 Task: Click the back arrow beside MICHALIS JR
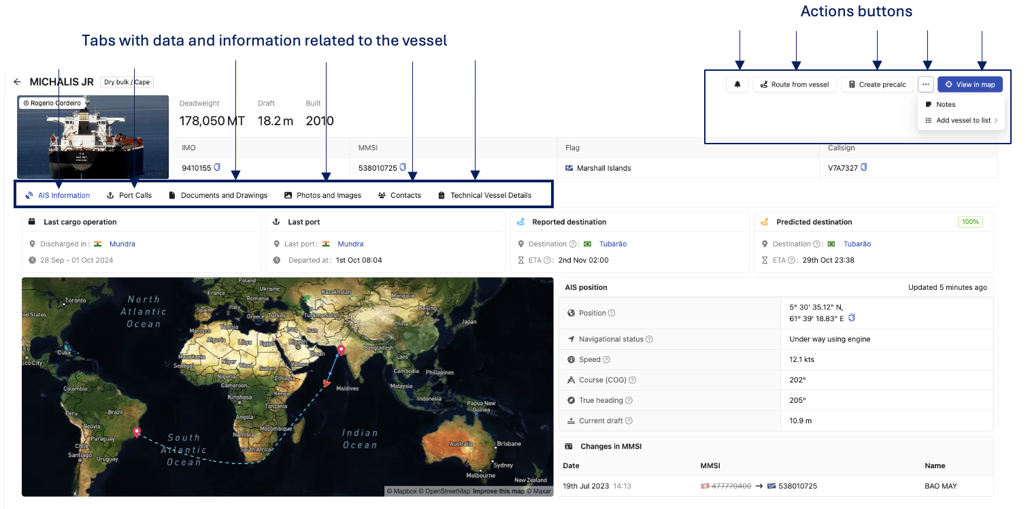pyautogui.click(x=17, y=82)
